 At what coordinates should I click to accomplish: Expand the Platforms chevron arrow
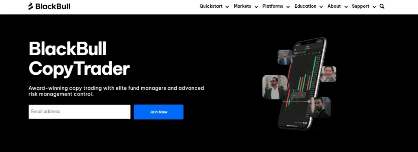[x=288, y=7]
